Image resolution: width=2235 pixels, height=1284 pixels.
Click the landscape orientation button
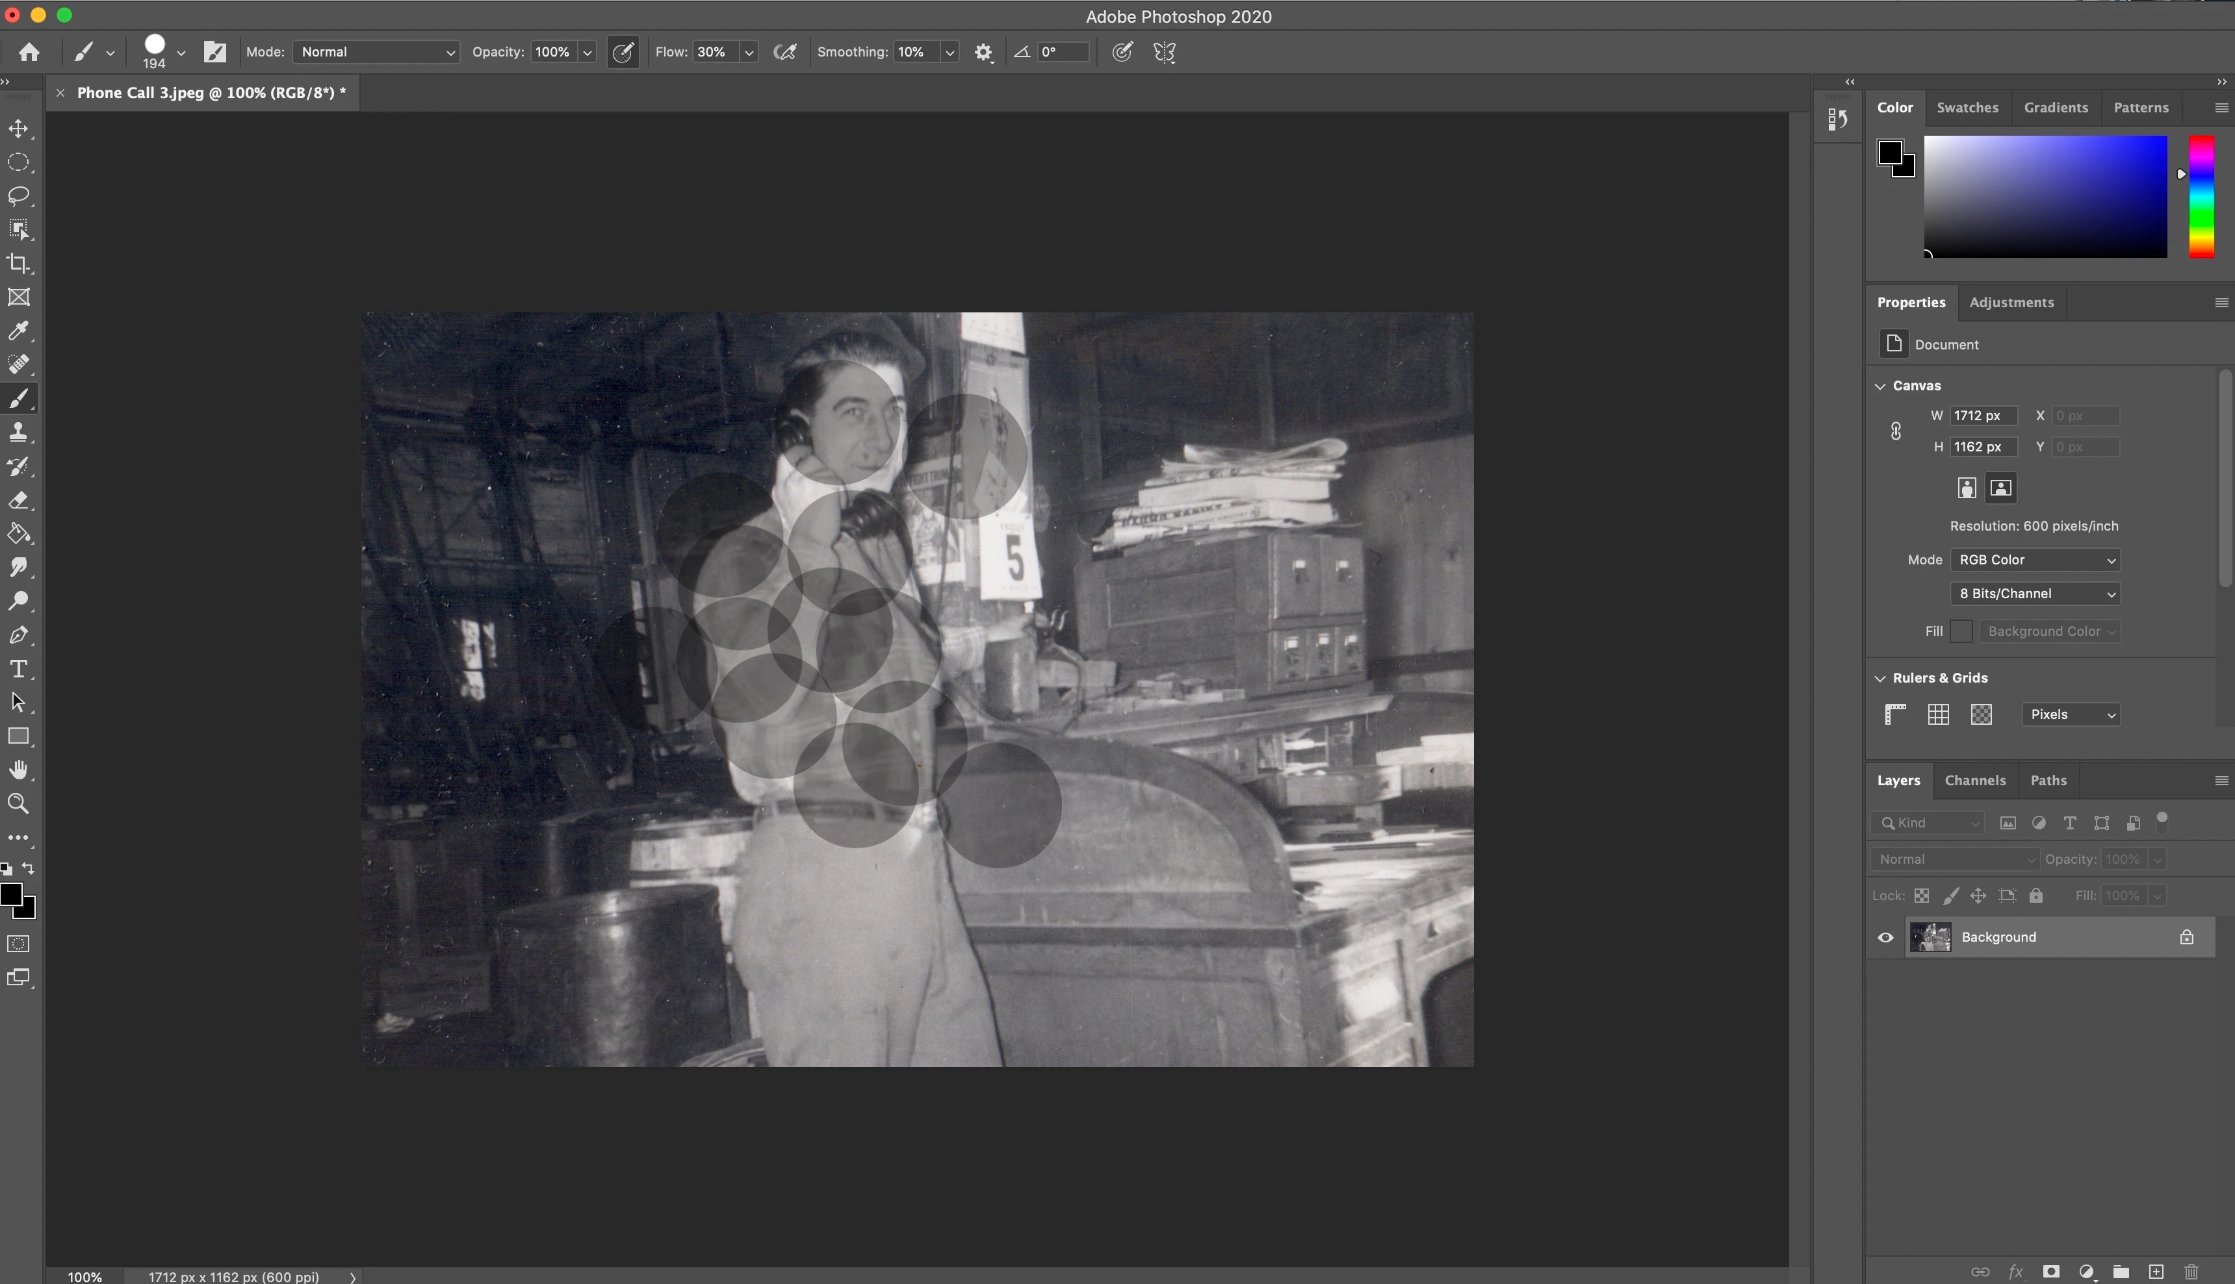tap(2000, 488)
